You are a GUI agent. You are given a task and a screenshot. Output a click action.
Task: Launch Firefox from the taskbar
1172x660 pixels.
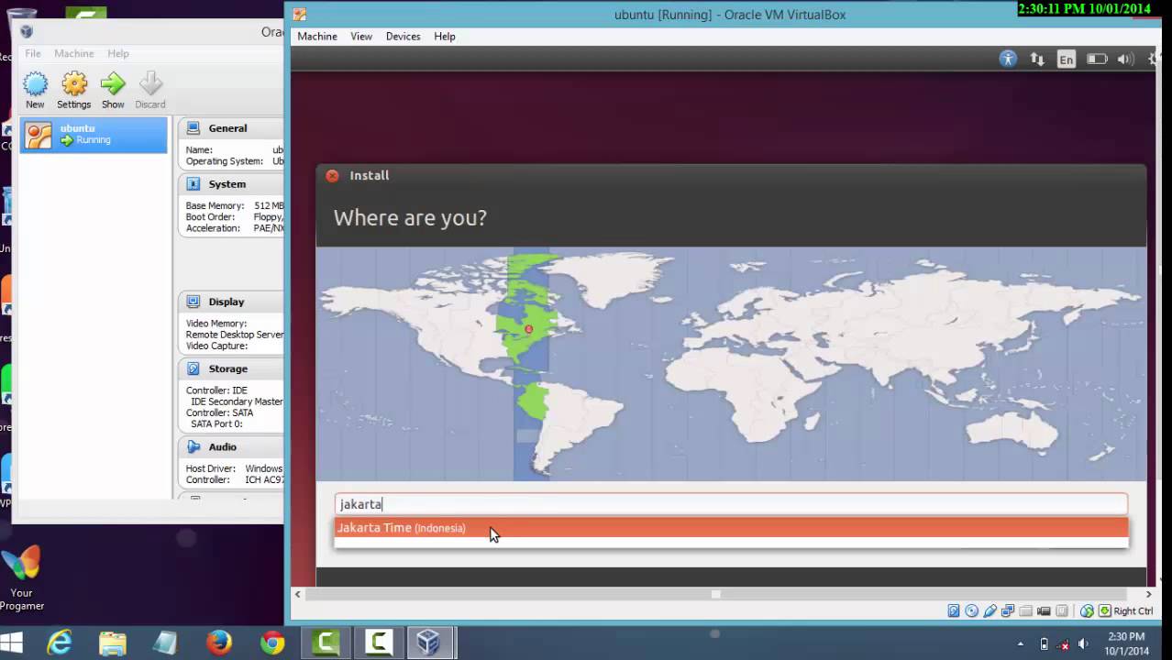tap(219, 643)
